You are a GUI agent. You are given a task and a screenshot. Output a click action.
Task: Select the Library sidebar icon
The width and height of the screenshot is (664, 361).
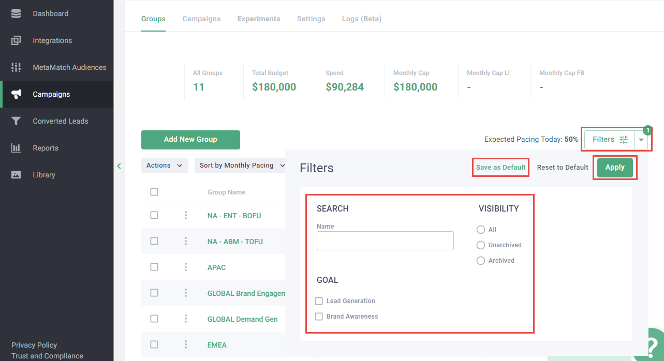14,175
